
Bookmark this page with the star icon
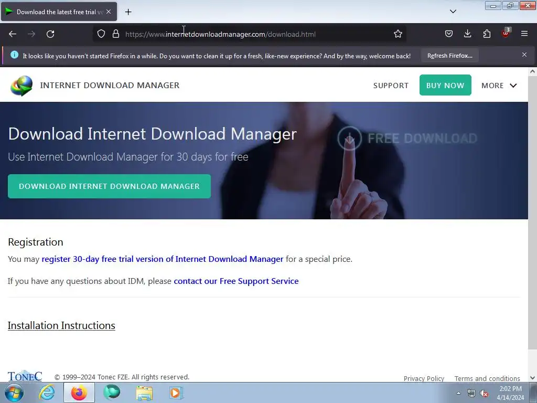(x=398, y=34)
